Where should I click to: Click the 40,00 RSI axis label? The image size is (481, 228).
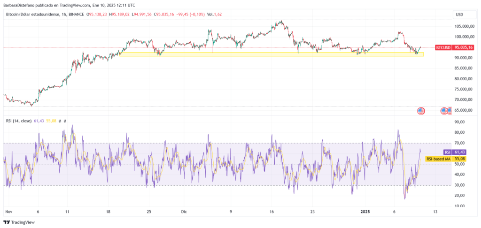pyautogui.click(x=459, y=175)
